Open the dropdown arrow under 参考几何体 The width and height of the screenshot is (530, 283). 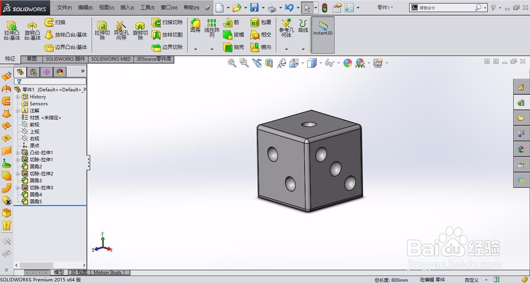point(287,49)
